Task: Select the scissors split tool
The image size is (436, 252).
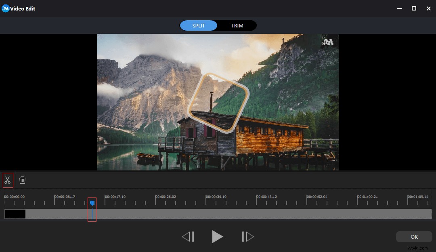Action: point(8,180)
